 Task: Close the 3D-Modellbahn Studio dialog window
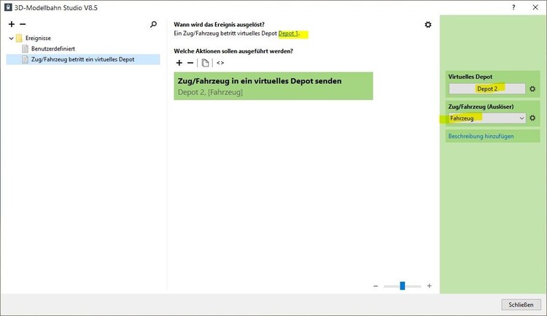(535, 7)
